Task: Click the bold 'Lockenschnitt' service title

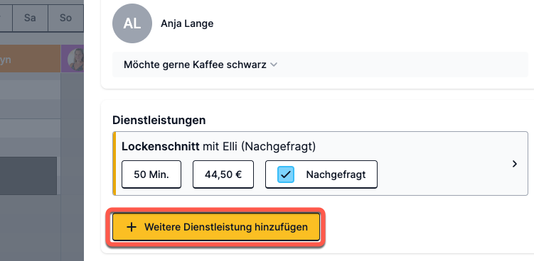Action: point(161,147)
